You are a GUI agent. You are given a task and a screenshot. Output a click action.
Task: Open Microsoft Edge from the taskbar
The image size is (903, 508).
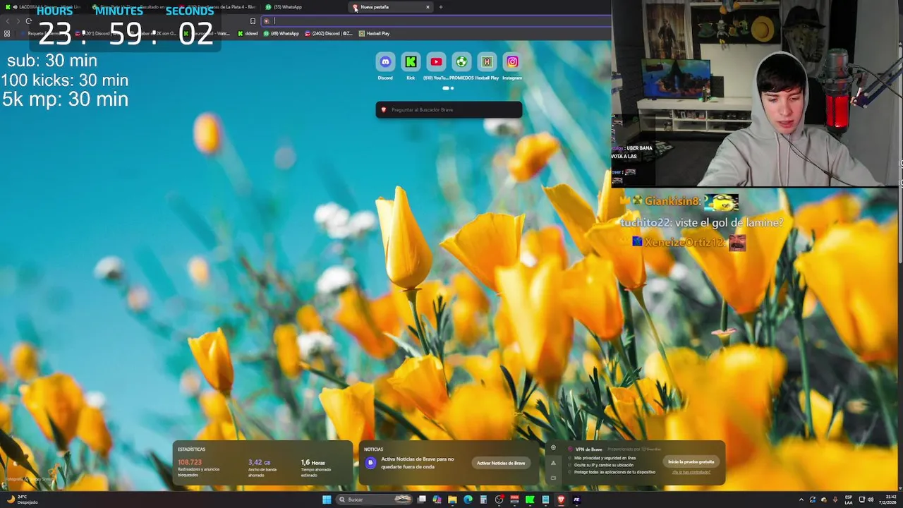[x=468, y=500]
